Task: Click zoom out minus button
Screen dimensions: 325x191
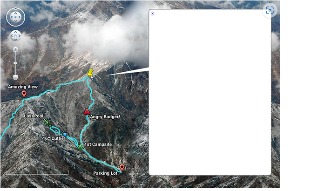Action: point(15,77)
